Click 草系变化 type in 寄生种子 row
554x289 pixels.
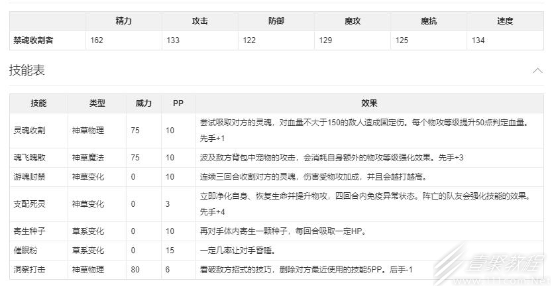coord(88,231)
